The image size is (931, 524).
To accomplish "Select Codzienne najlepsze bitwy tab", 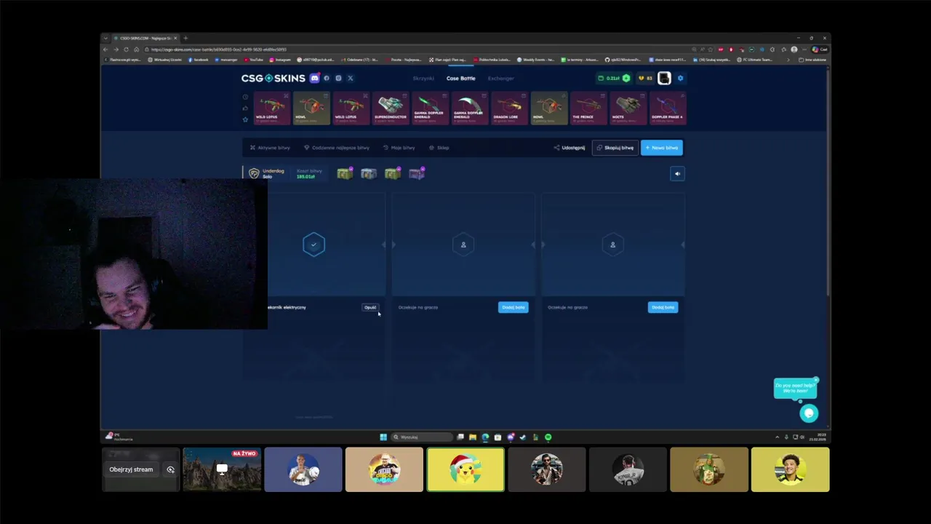I will pyautogui.click(x=336, y=148).
